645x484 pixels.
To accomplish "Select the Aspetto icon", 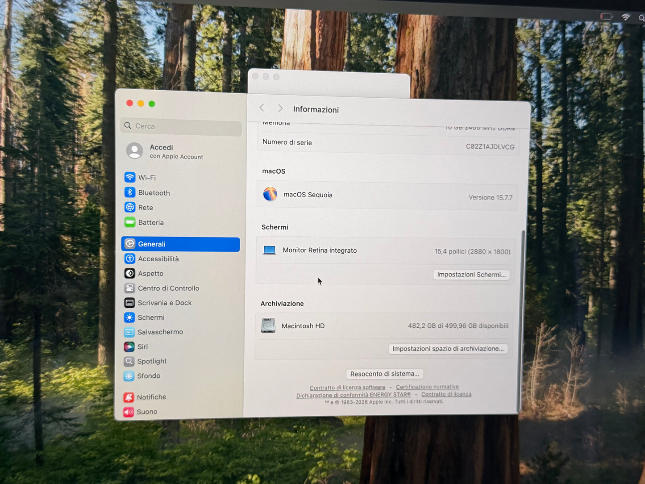I will pos(129,273).
